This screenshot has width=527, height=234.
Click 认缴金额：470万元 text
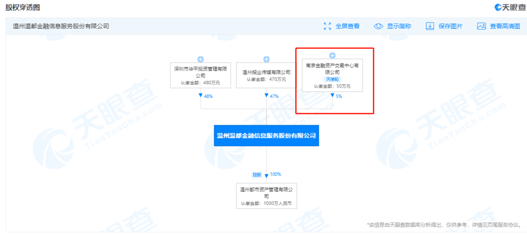[x=266, y=79]
